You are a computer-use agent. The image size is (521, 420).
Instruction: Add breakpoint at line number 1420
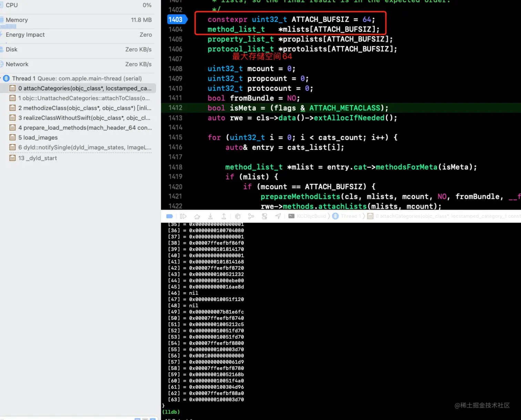pos(175,187)
